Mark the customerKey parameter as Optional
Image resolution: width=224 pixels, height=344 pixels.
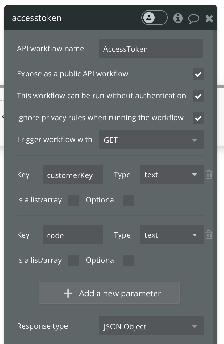click(128, 200)
